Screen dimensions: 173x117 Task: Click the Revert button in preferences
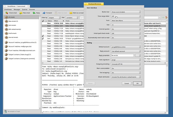(x=90, y=83)
